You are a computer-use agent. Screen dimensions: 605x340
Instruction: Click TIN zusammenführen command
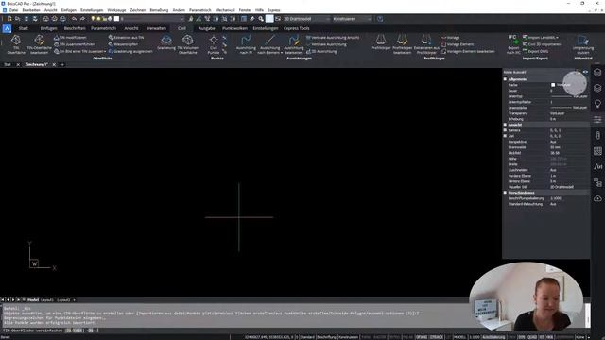point(74,44)
